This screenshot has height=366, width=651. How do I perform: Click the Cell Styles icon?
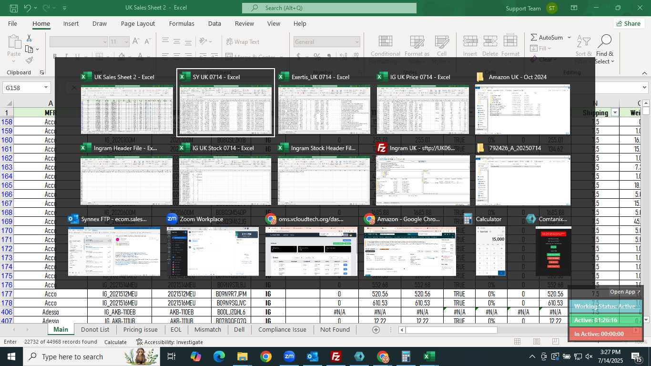point(442,41)
